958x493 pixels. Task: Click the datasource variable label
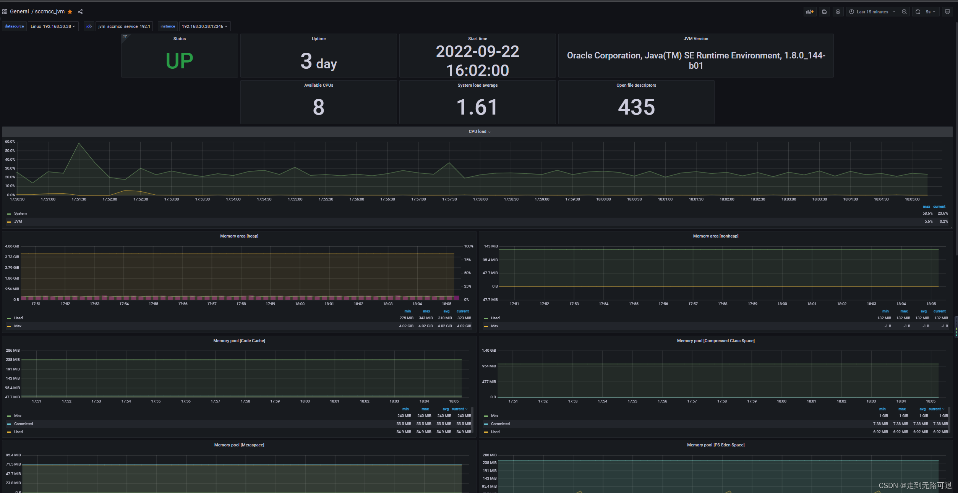[x=14, y=26]
